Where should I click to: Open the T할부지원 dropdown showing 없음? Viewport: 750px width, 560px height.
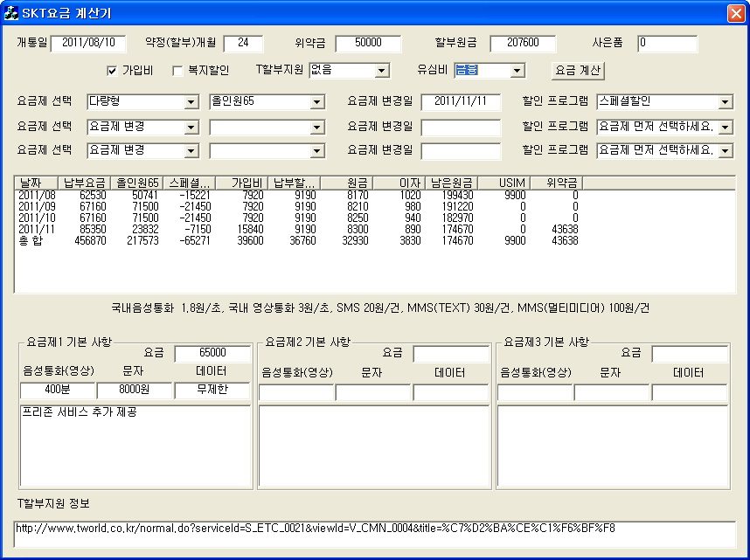coord(381,72)
